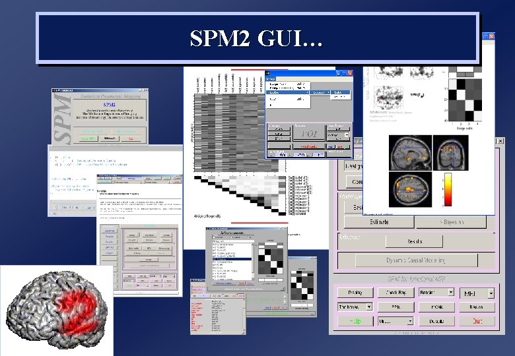Click Define new contrast button
Screen dimensions: 515x356
point(223,283)
